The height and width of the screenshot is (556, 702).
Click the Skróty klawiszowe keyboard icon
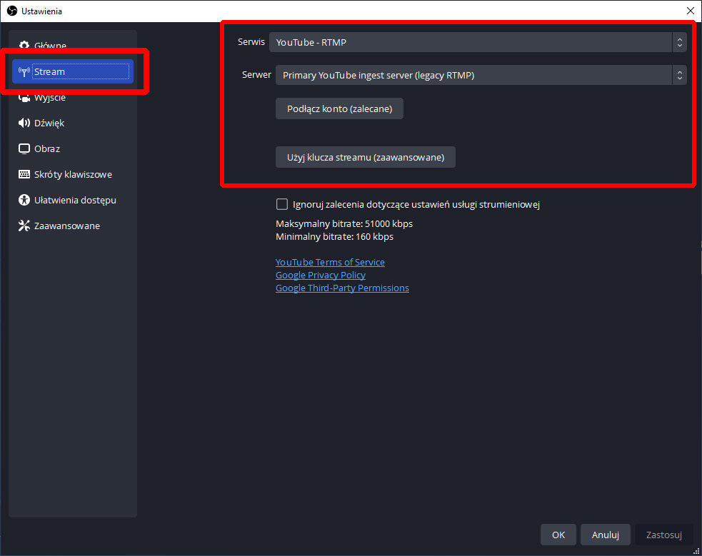click(x=24, y=175)
